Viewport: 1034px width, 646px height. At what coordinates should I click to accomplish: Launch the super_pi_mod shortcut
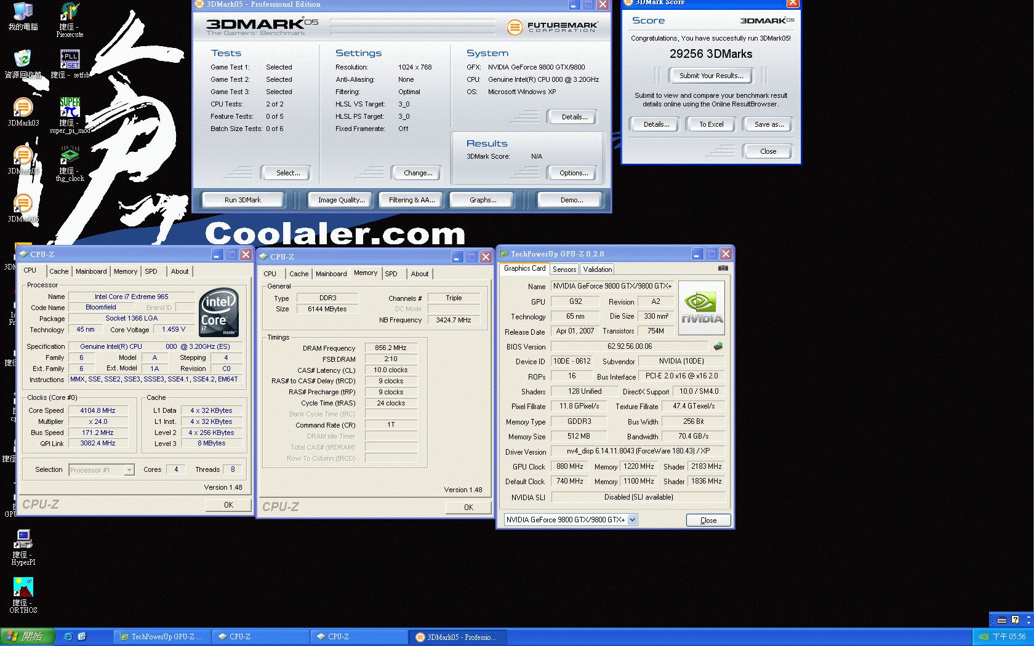click(70, 116)
